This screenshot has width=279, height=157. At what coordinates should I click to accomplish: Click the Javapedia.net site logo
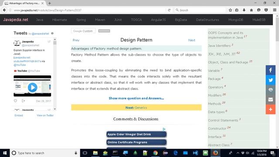16,20
